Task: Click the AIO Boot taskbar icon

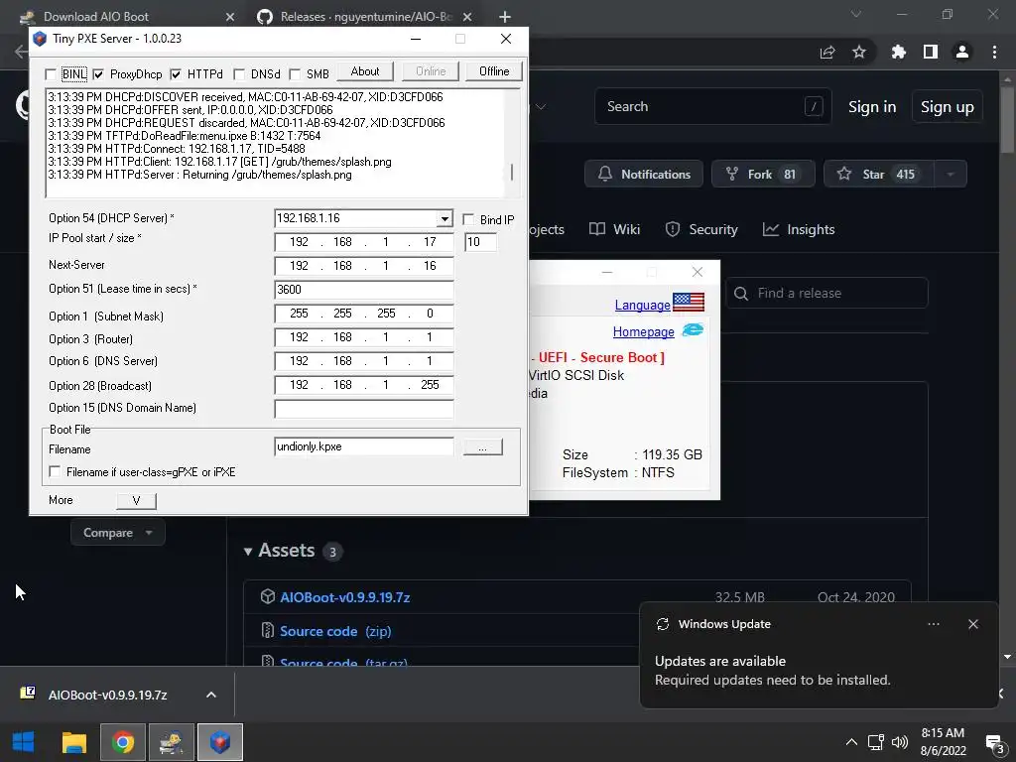Action: point(172,742)
